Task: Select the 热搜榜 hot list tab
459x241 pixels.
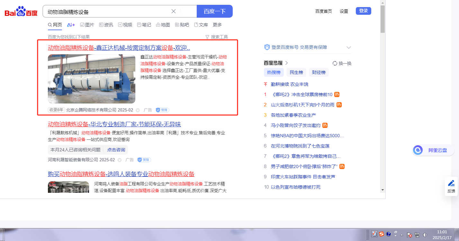Action: coord(274,72)
